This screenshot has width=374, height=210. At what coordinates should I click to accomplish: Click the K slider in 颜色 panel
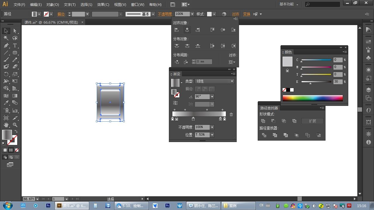316,82
